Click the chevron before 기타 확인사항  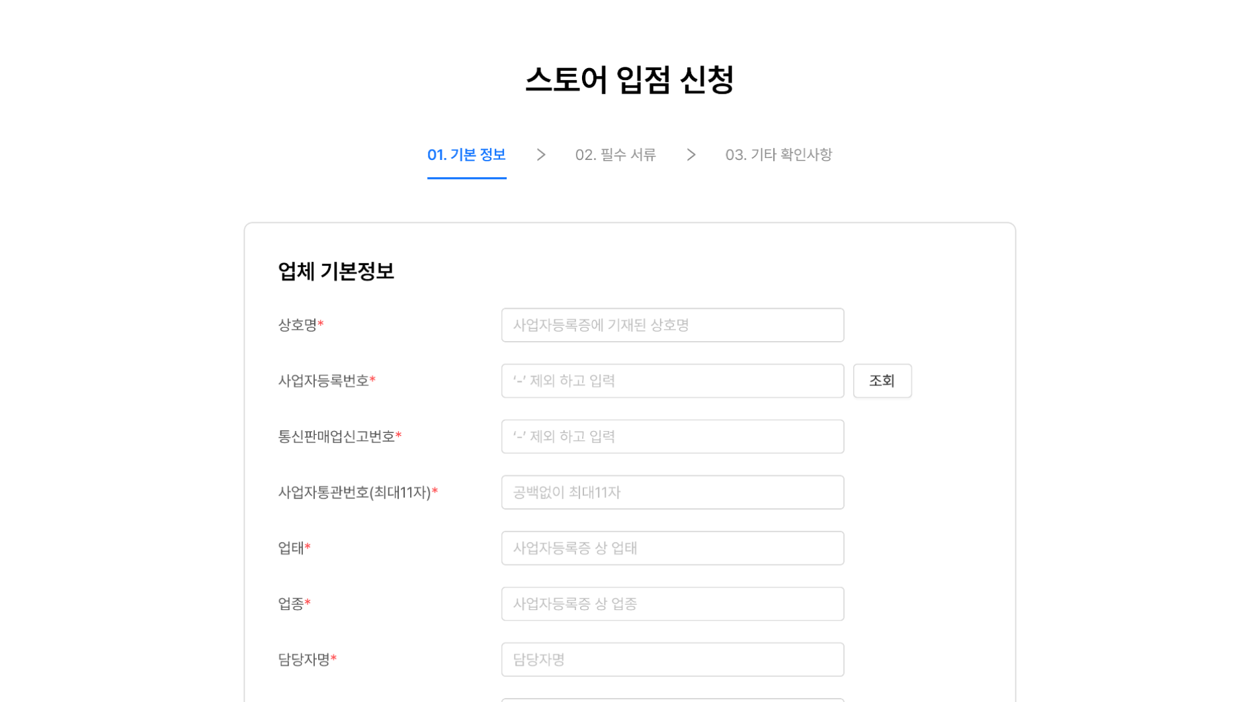click(x=691, y=155)
